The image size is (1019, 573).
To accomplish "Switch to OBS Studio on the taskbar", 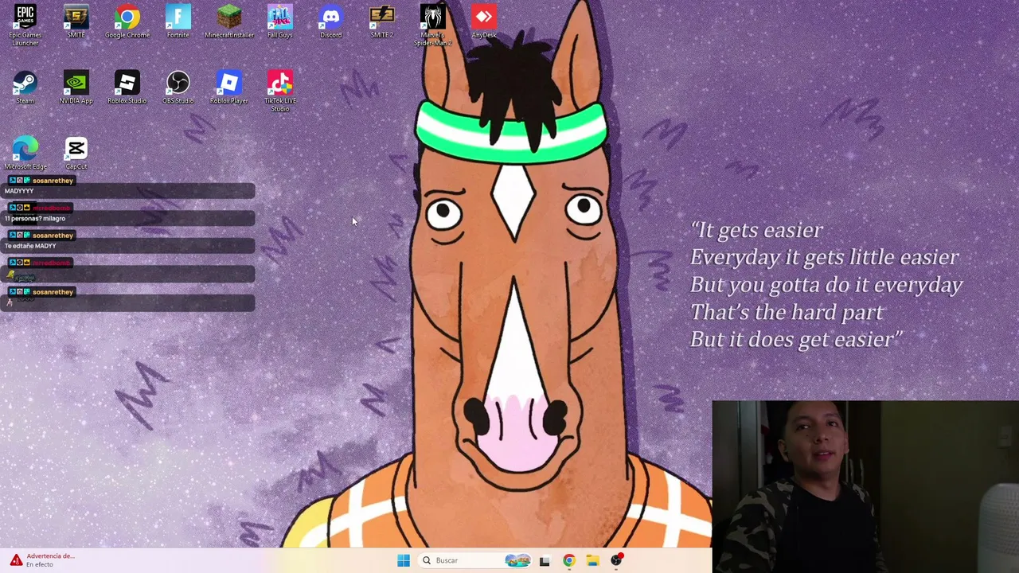I will coord(616,560).
